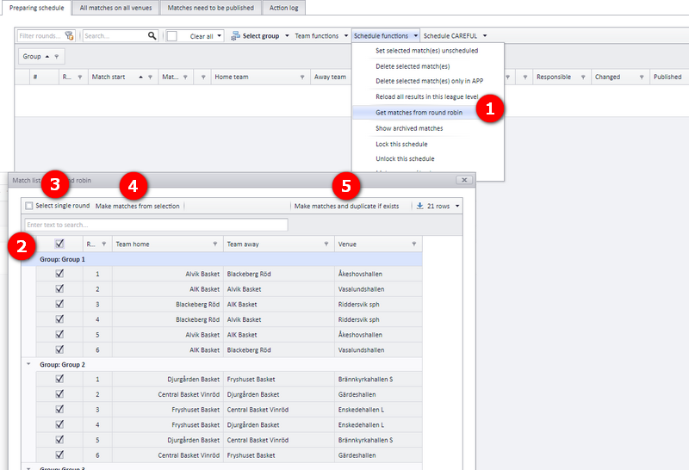Click Make matches from selection
This screenshot has width=689, height=470.
[137, 206]
